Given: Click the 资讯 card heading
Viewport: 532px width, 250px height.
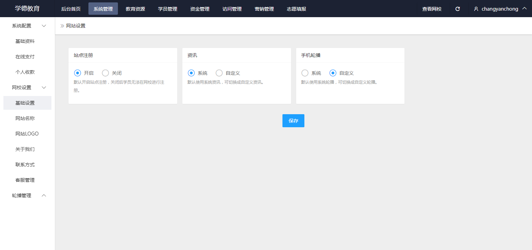Looking at the screenshot, I should point(192,55).
